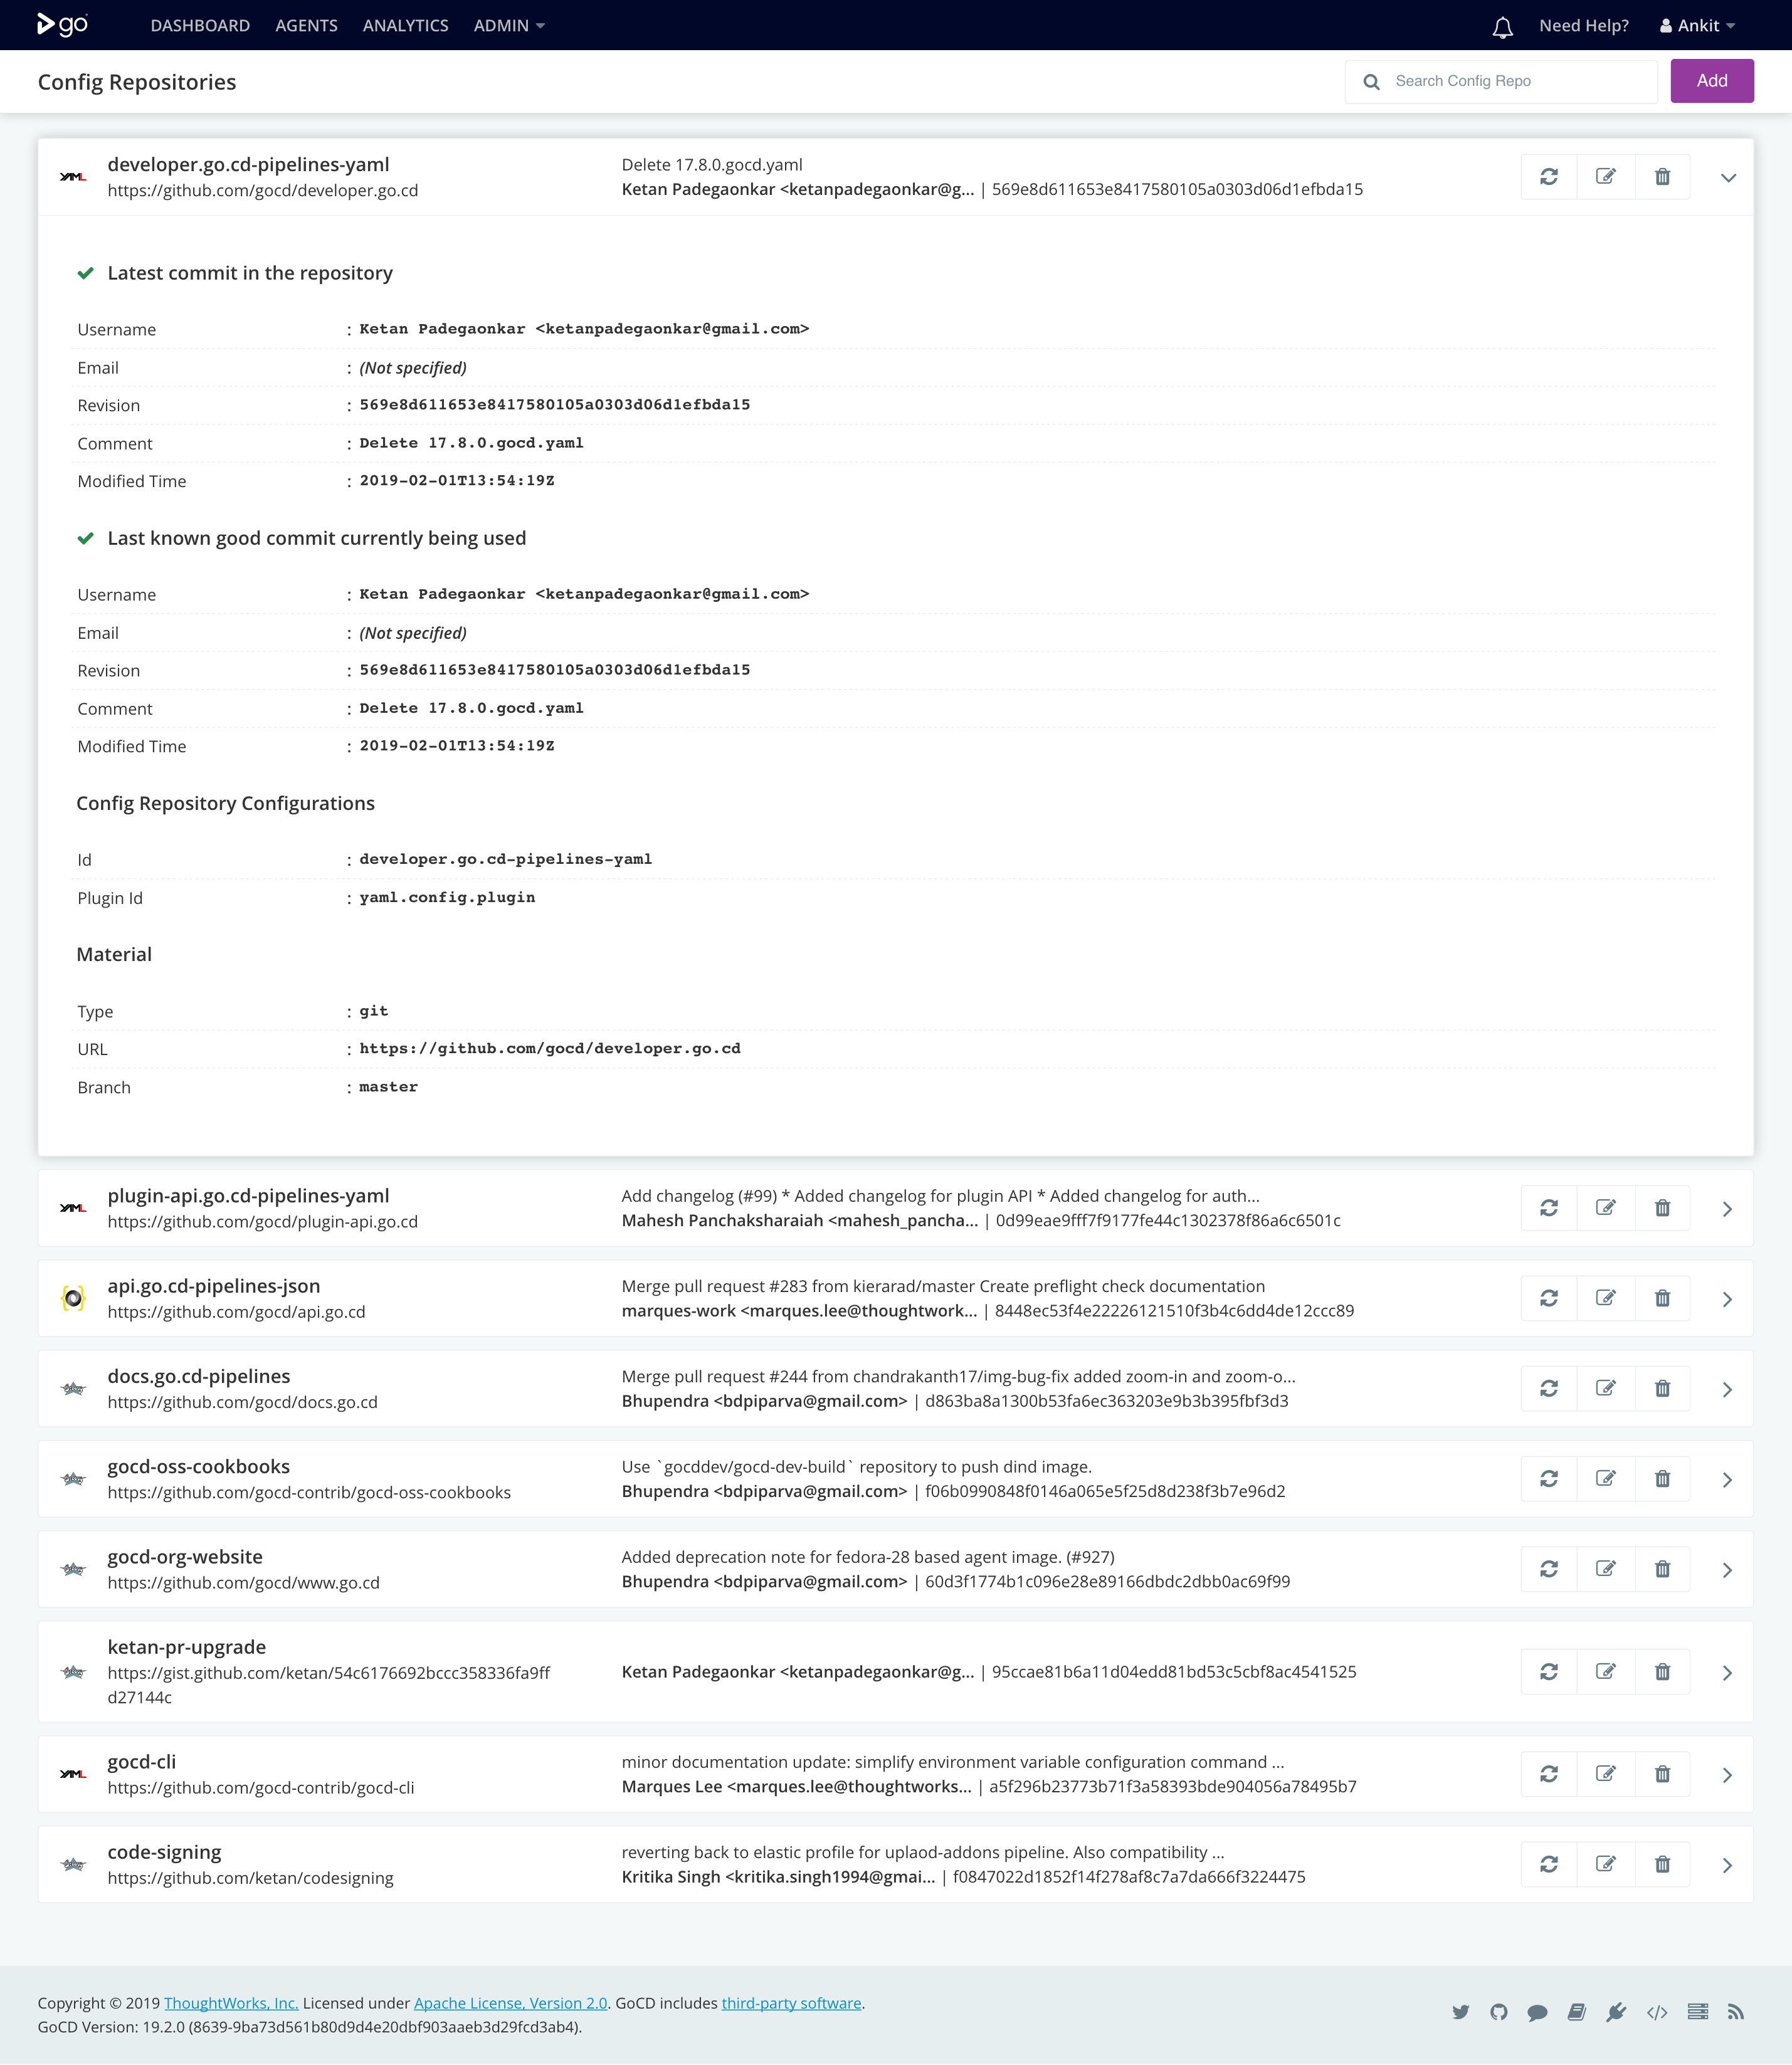Expand the docs.go.cd-pipelines row
Viewport: 1792px width, 2065px height.
(x=1727, y=1389)
